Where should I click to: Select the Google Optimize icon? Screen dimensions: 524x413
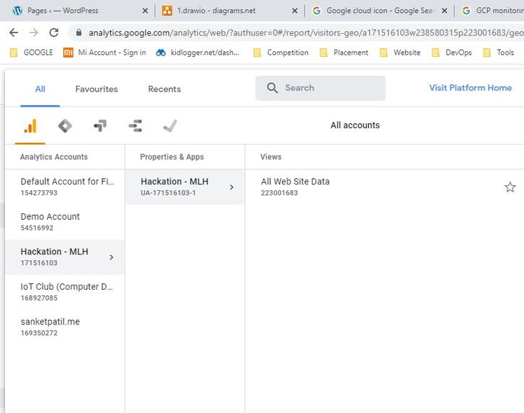click(100, 126)
